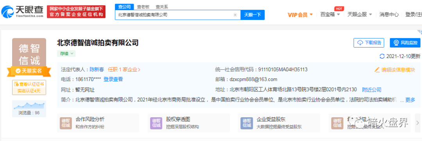The width and height of the screenshot is (422, 141).
Task: Click the 下载报告 button
Action: point(369,42)
